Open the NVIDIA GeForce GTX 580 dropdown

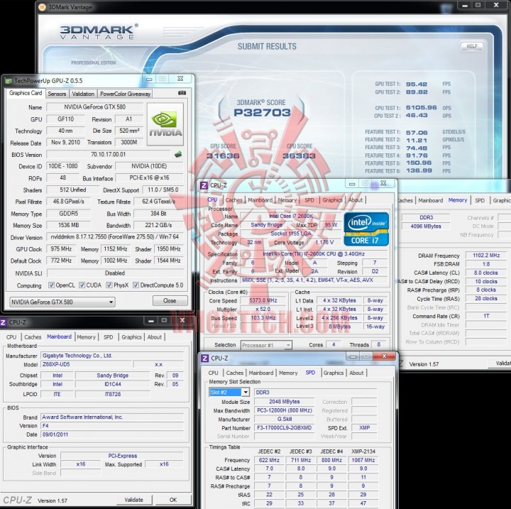(x=62, y=302)
